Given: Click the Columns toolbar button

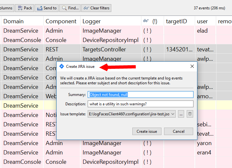Looking at the screenshot, I should (x=7, y=8).
